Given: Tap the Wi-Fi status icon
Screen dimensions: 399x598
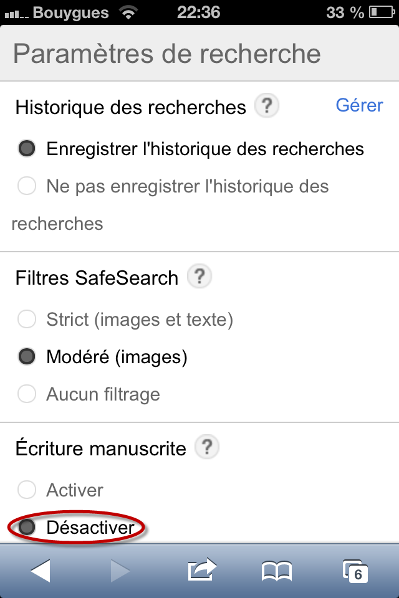Looking at the screenshot, I should (x=128, y=12).
